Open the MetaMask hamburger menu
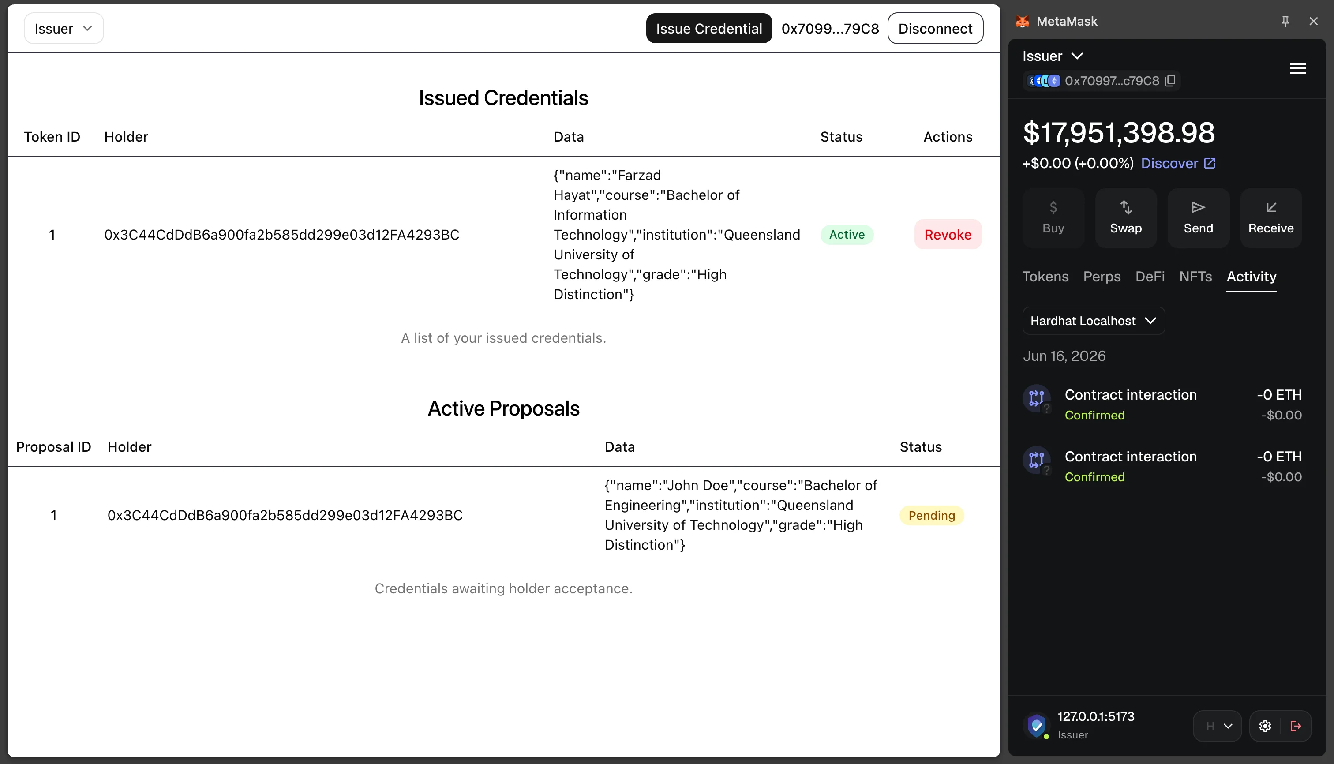Viewport: 1334px width, 764px height. click(1297, 68)
